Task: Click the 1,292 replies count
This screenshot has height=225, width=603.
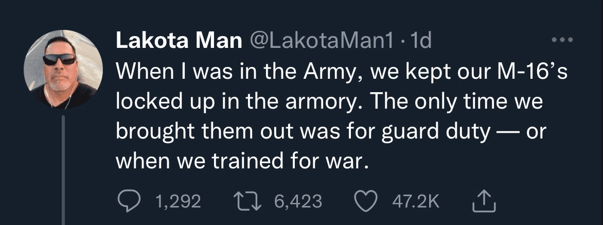Action: pyautogui.click(x=179, y=202)
